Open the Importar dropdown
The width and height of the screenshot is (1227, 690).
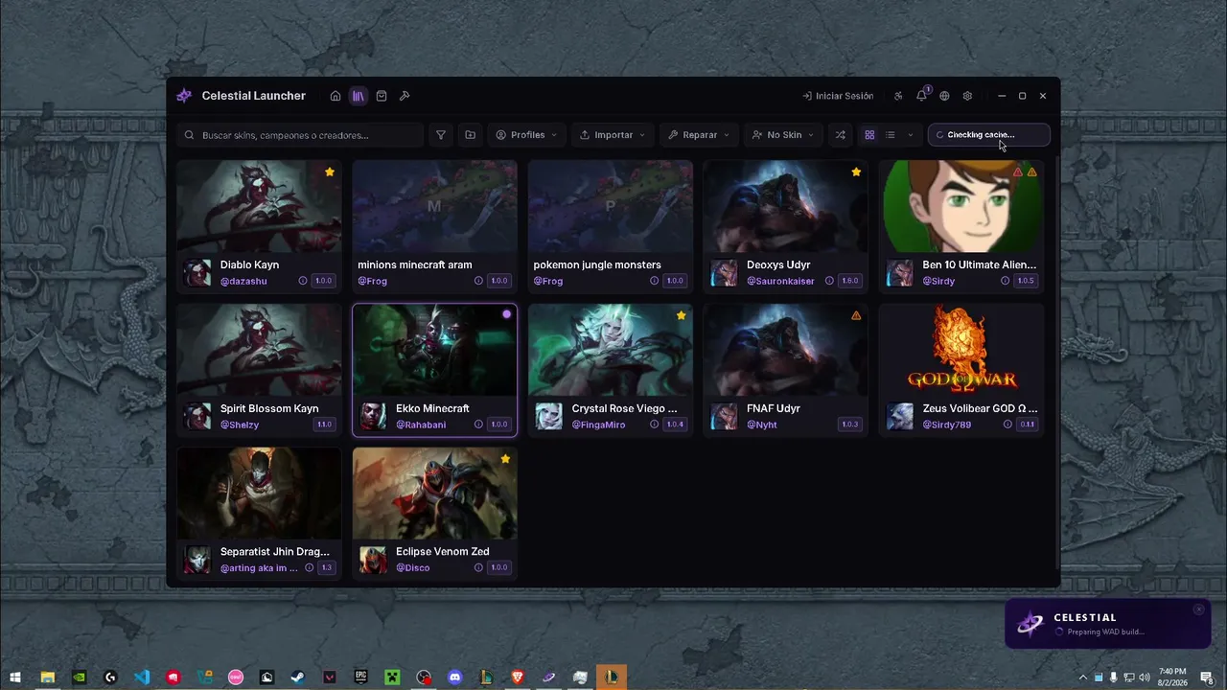coord(613,135)
